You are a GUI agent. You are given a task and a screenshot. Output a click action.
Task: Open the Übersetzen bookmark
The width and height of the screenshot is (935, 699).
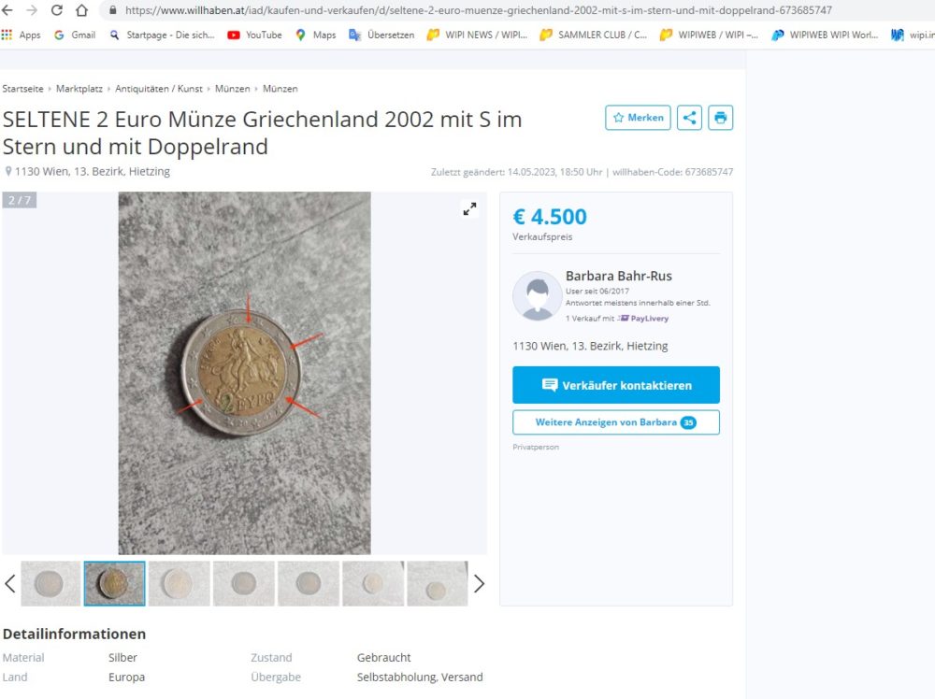(x=381, y=35)
